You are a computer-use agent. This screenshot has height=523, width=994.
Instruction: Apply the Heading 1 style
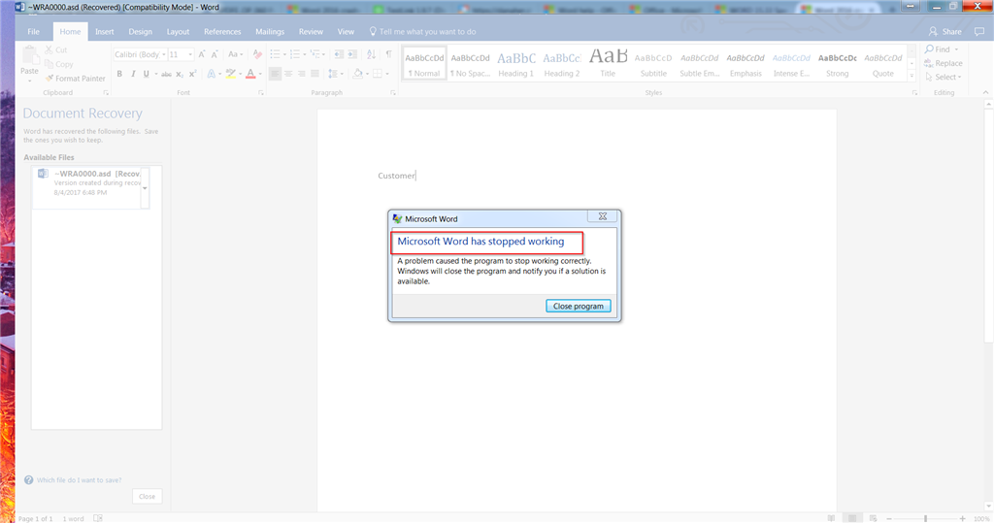point(516,64)
